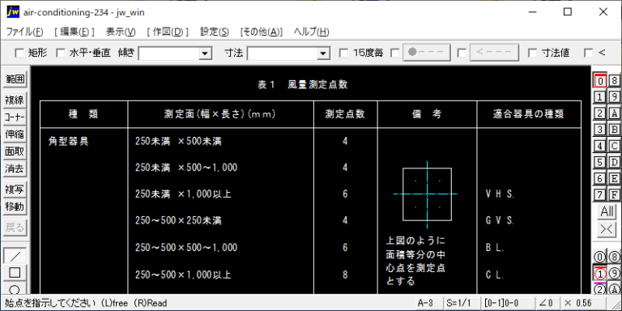Screen dimensions: 622x311
Task: Open the [その他(A)] menu
Action: point(262,32)
